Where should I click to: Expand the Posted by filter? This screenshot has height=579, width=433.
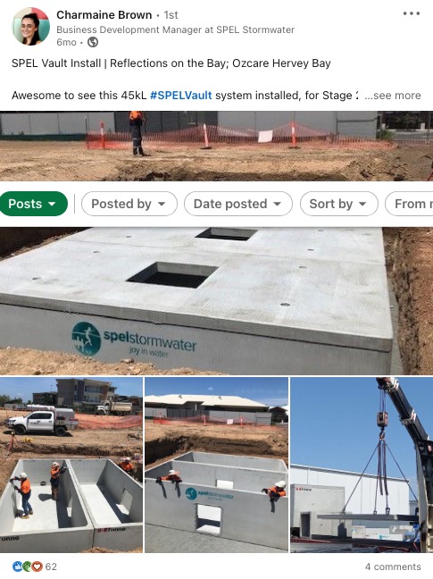(x=129, y=204)
